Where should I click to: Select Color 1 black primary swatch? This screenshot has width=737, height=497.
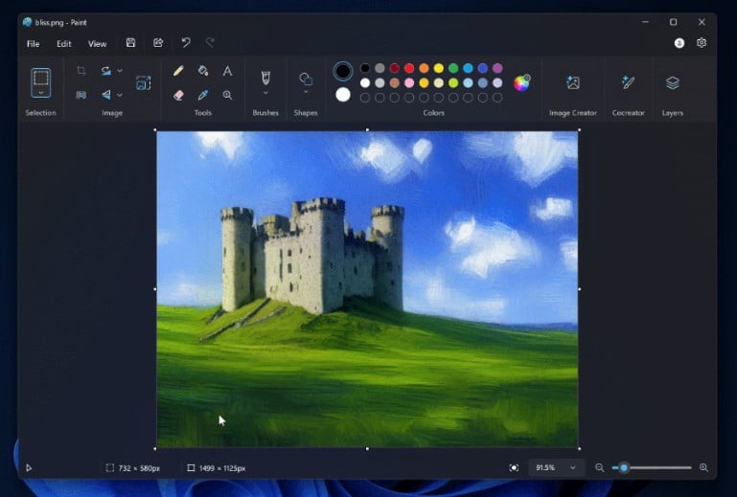[343, 72]
